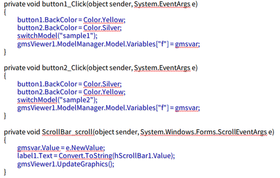Viewport: 280px width, 178px height.
Task: Click e.NewValue expression
Action: click(x=84, y=148)
